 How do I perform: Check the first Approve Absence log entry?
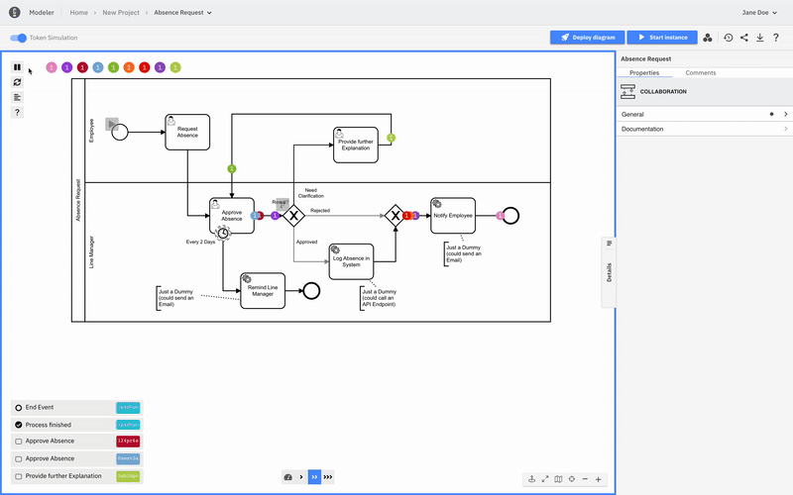(x=19, y=442)
